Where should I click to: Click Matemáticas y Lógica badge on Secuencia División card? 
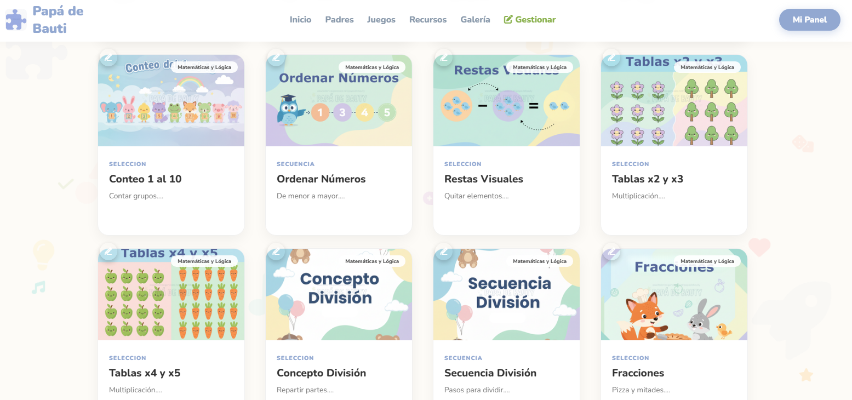click(540, 261)
